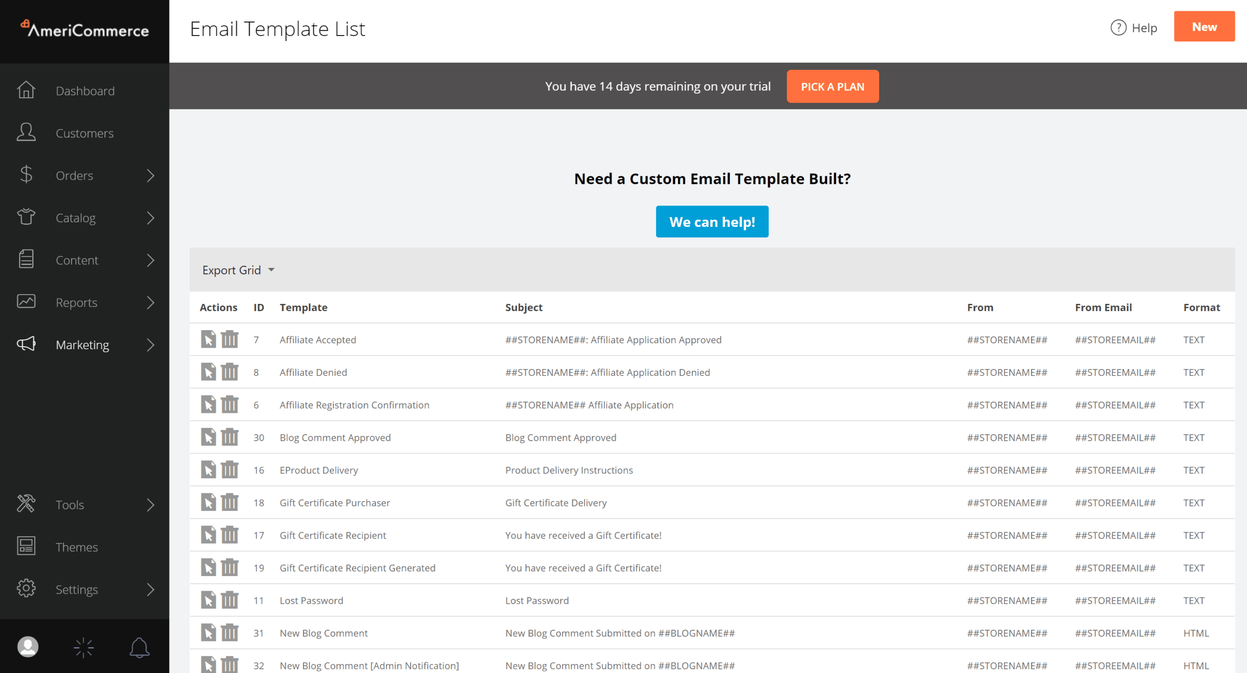This screenshot has height=673, width=1247.
Task: Open the Export Grid dropdown
Action: tap(238, 270)
